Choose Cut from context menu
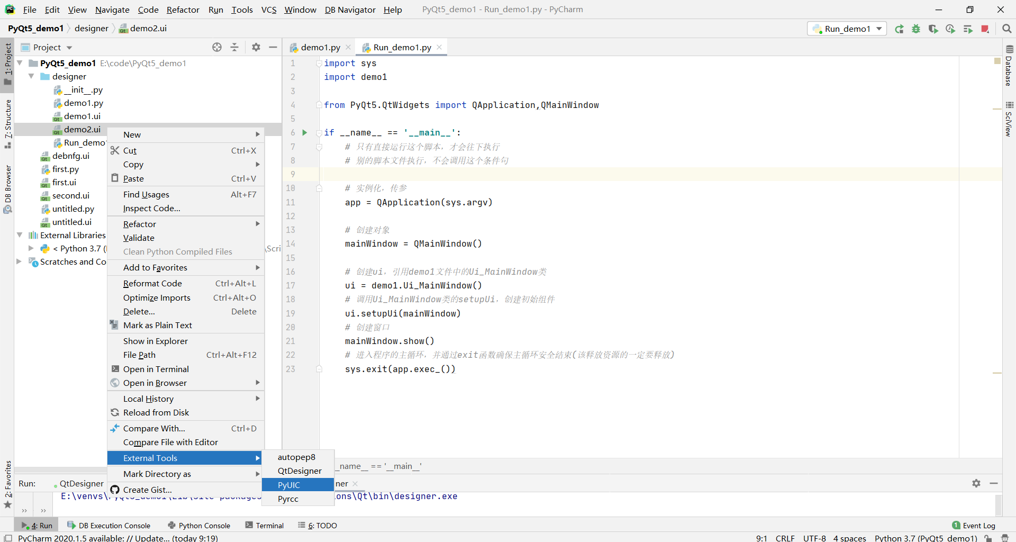Screen dimensions: 1016x542 [186, 150]
